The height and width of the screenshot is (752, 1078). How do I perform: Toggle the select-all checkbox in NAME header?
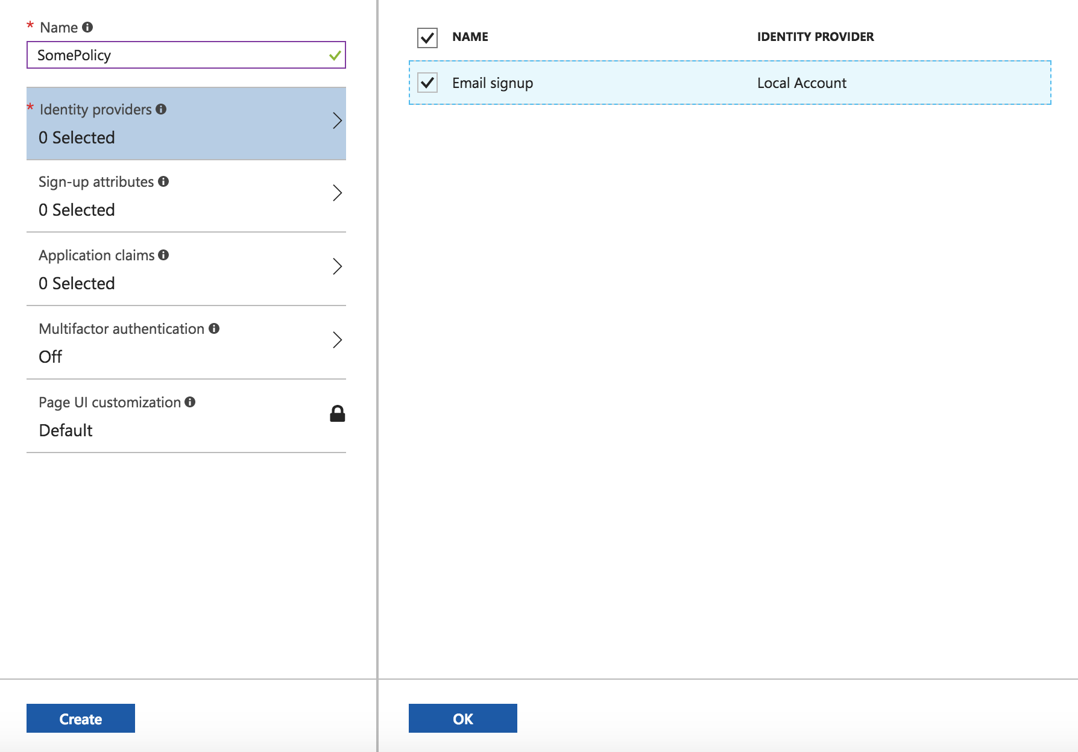(x=427, y=37)
